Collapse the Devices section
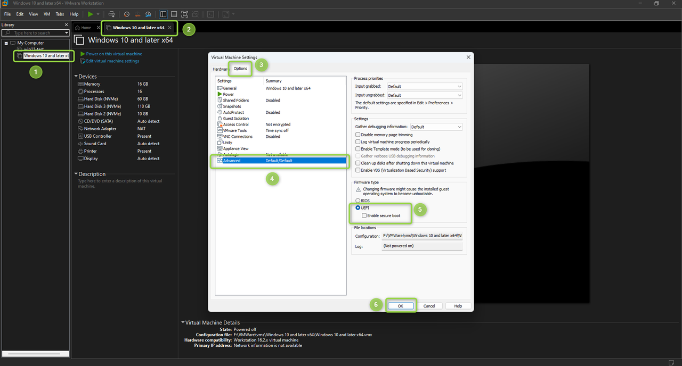The width and height of the screenshot is (682, 366). [x=76, y=77]
